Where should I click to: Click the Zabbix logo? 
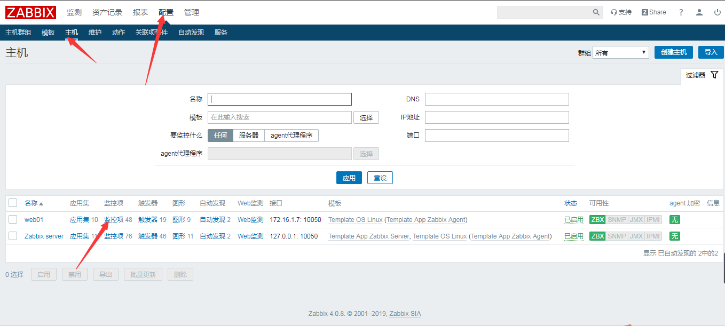(x=31, y=12)
